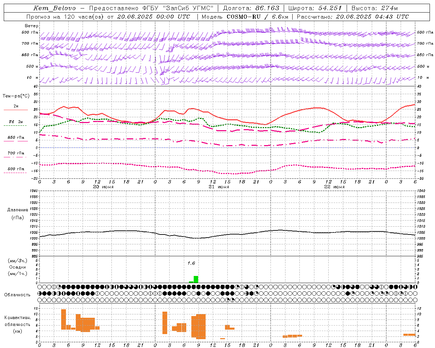Click the Ветер panel label

click(32, 26)
